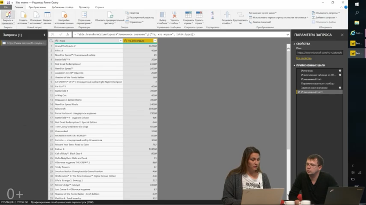
Task: Click the Удалить строки icon
Action: point(199,15)
